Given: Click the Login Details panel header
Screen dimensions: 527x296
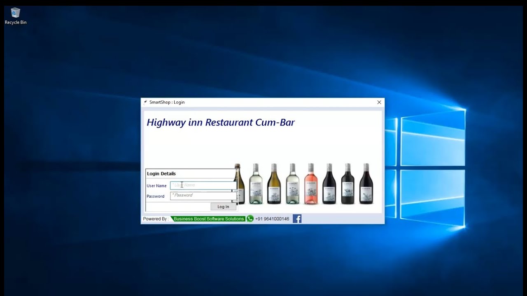Looking at the screenshot, I should click(x=161, y=173).
